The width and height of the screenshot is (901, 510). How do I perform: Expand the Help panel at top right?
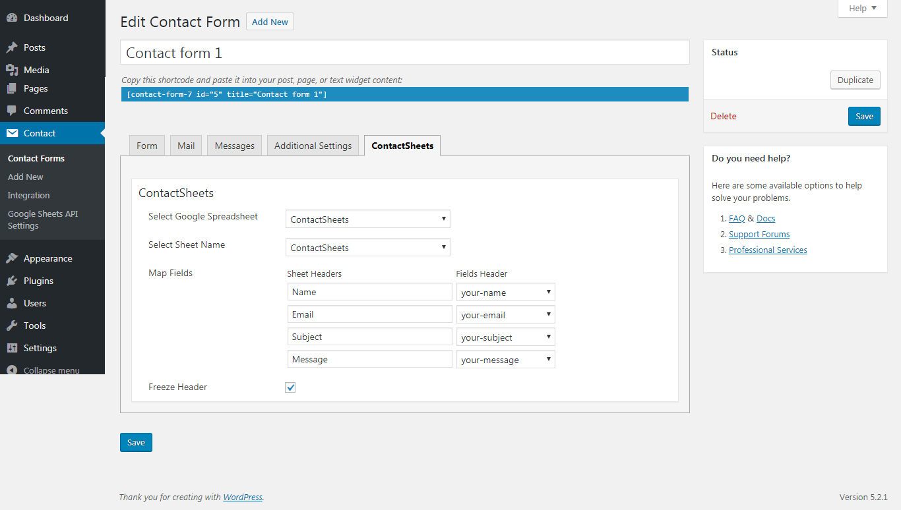tap(862, 9)
